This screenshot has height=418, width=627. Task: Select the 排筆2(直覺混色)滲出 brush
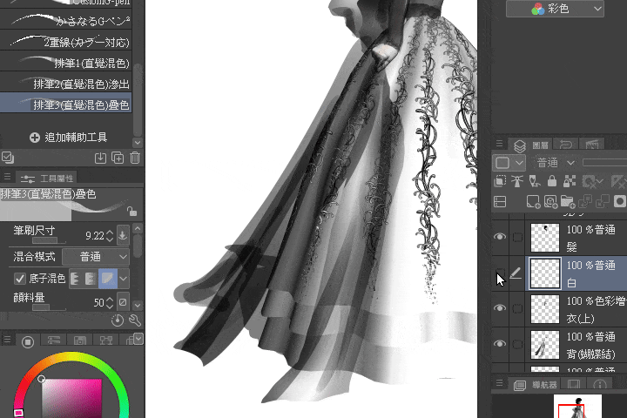(x=66, y=84)
